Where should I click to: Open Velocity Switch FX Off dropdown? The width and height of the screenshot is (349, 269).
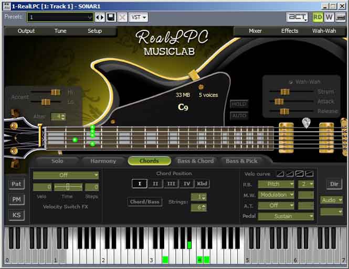(x=66, y=175)
